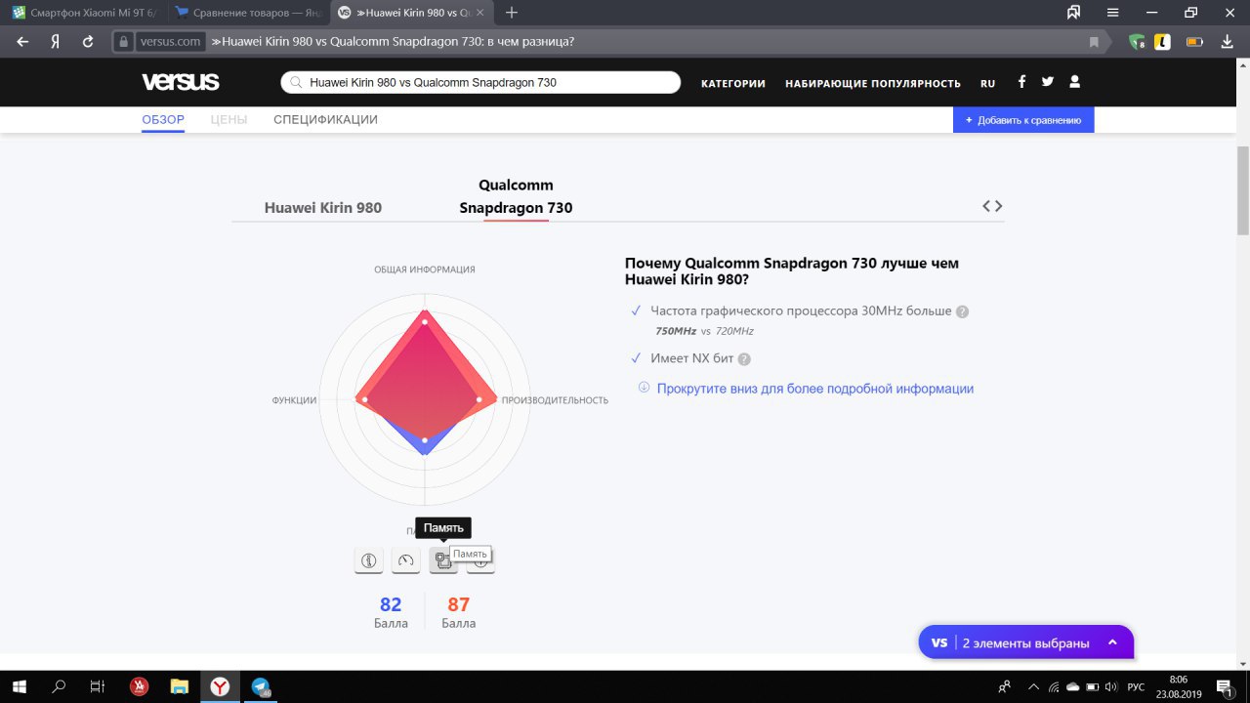Open the Versus Facebook page icon
Screen dimensions: 1250x703
pos(1021,82)
